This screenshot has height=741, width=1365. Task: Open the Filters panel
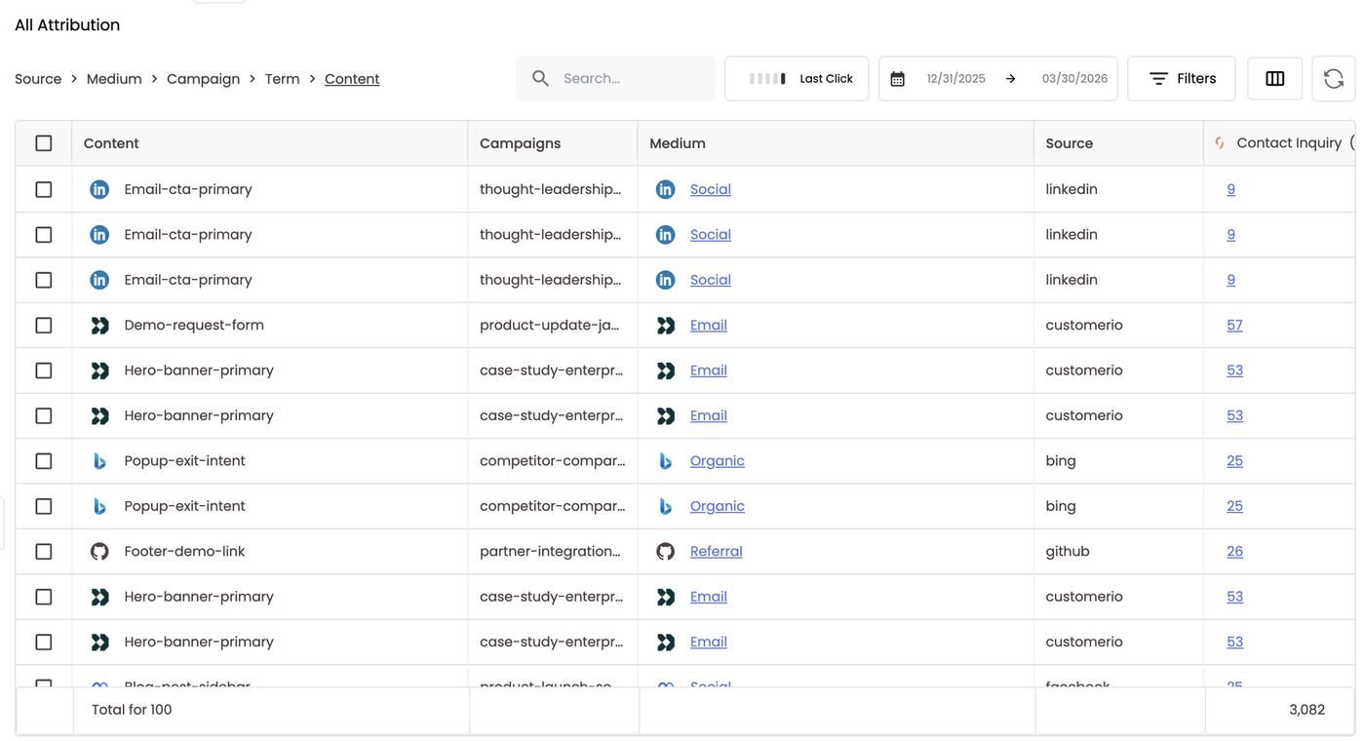coord(1182,78)
